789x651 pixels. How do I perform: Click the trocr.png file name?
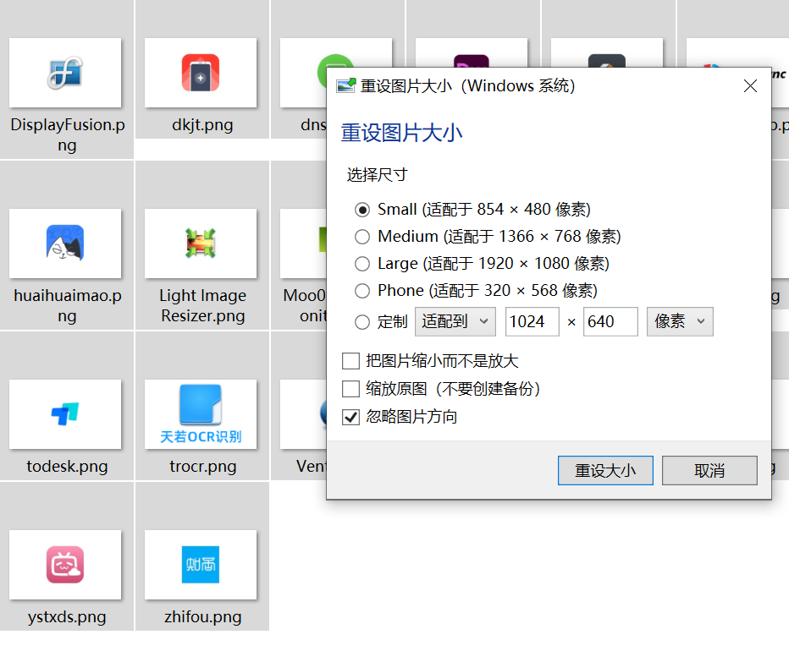coord(203,467)
